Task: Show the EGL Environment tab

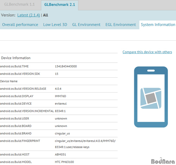Action: tap(121, 25)
